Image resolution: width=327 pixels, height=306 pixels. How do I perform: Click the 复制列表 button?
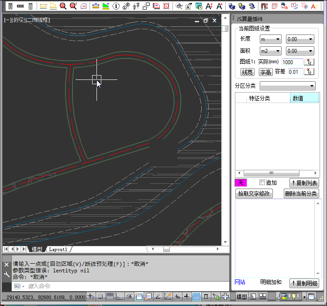pyautogui.click(x=304, y=183)
